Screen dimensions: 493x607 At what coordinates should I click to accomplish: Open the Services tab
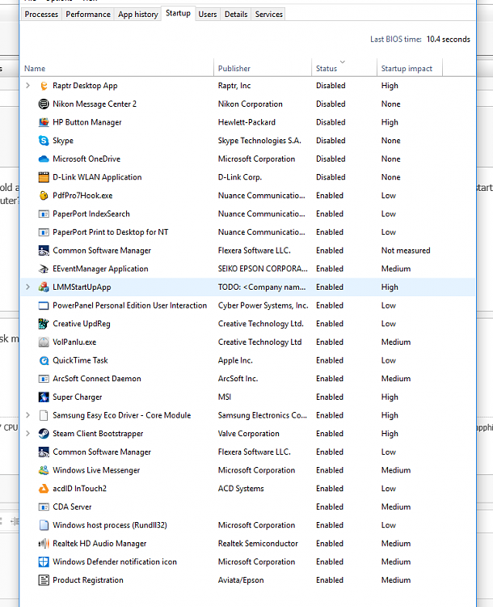(x=269, y=15)
